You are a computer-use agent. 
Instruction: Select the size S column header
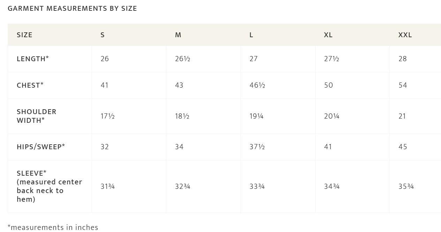pyautogui.click(x=102, y=35)
